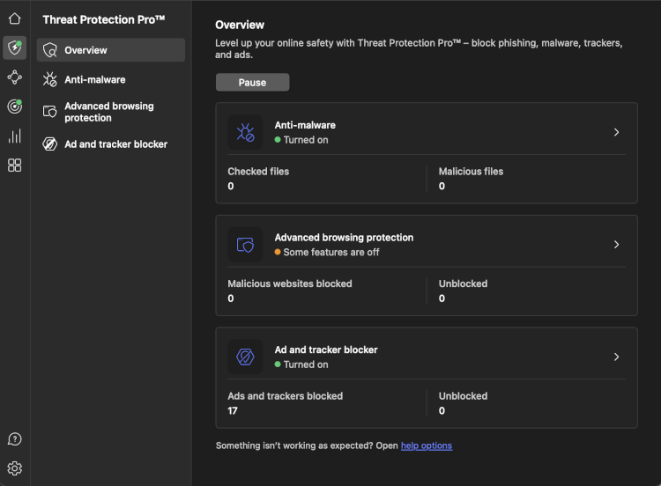Screen dimensions: 661x486
Task: Click Advanced browsing protection card icon
Action: click(245, 245)
